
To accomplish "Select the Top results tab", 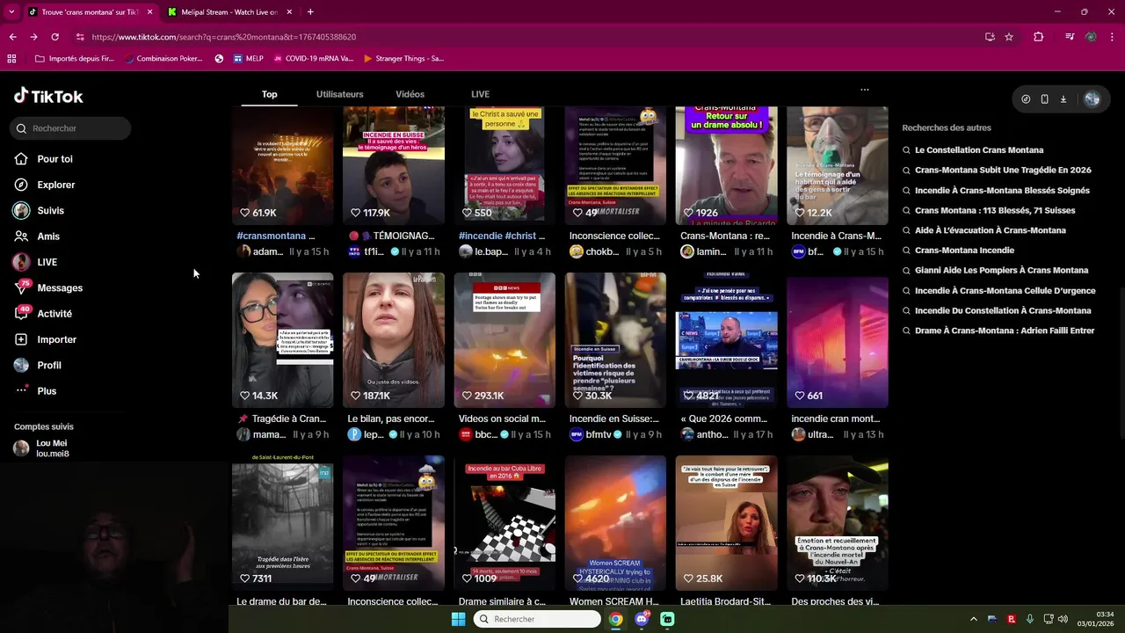I will click(269, 94).
